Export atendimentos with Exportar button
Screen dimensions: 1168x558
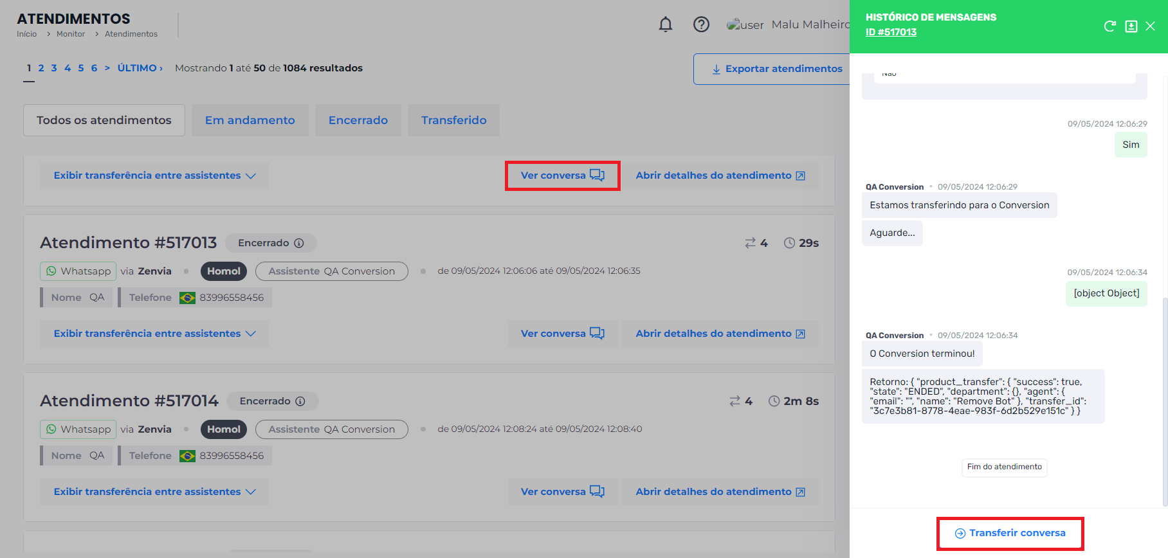tap(777, 69)
